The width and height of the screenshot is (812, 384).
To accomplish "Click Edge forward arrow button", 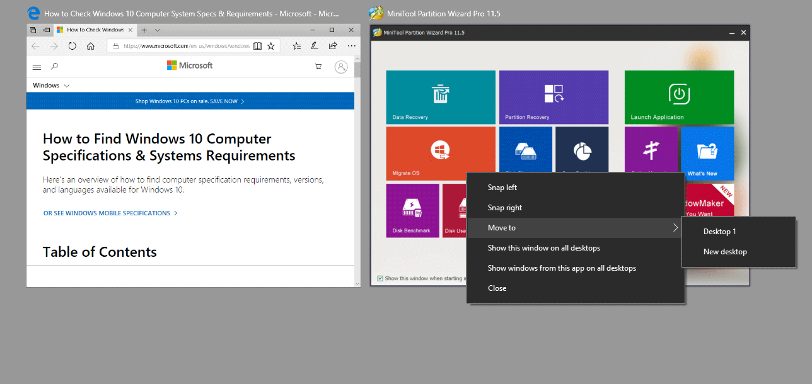I will [x=54, y=46].
